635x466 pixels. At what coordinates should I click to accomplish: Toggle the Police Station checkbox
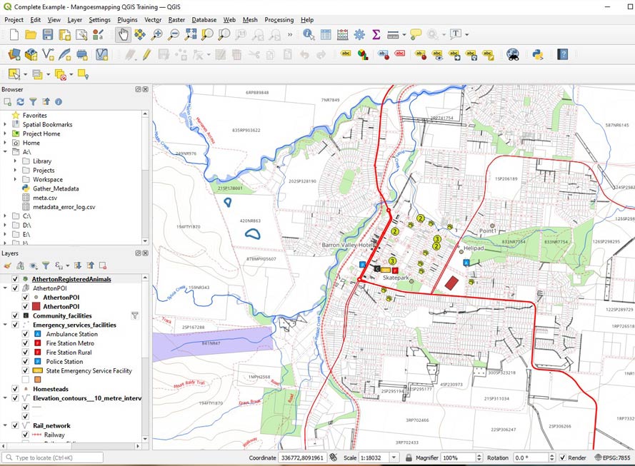[26, 362]
